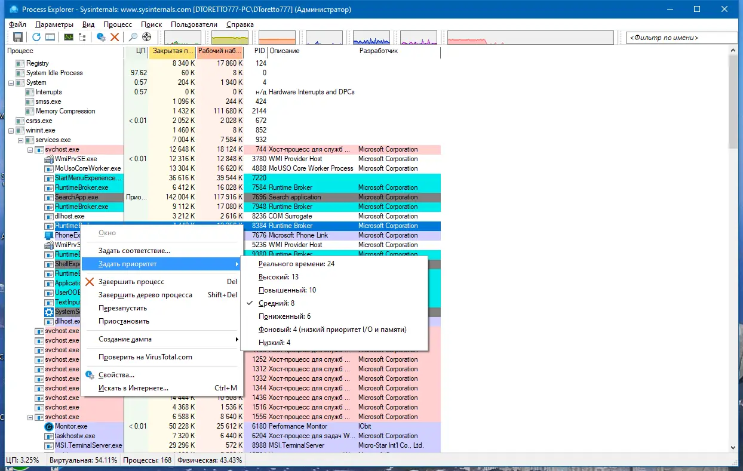Toggle process tree view toolbar icon
This screenshot has height=471, width=743.
pos(82,37)
